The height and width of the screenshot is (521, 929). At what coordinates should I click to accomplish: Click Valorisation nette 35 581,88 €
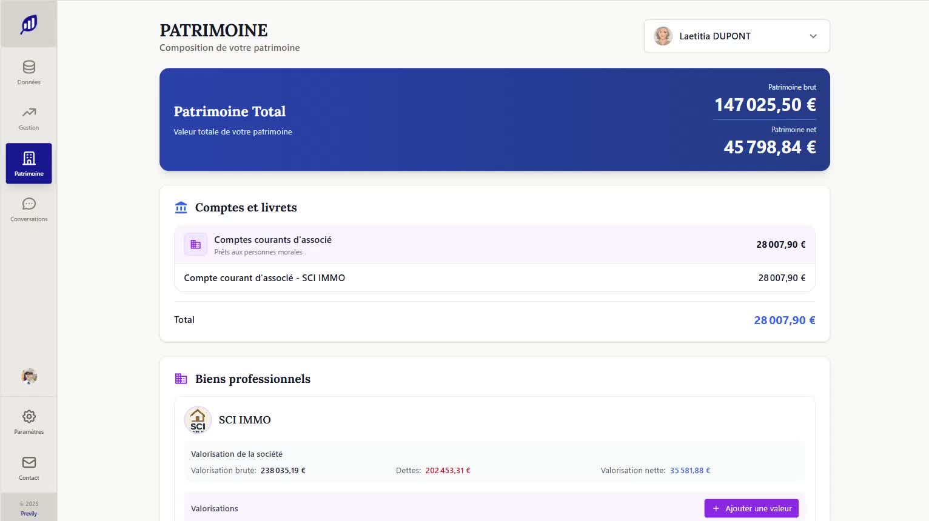coord(690,471)
